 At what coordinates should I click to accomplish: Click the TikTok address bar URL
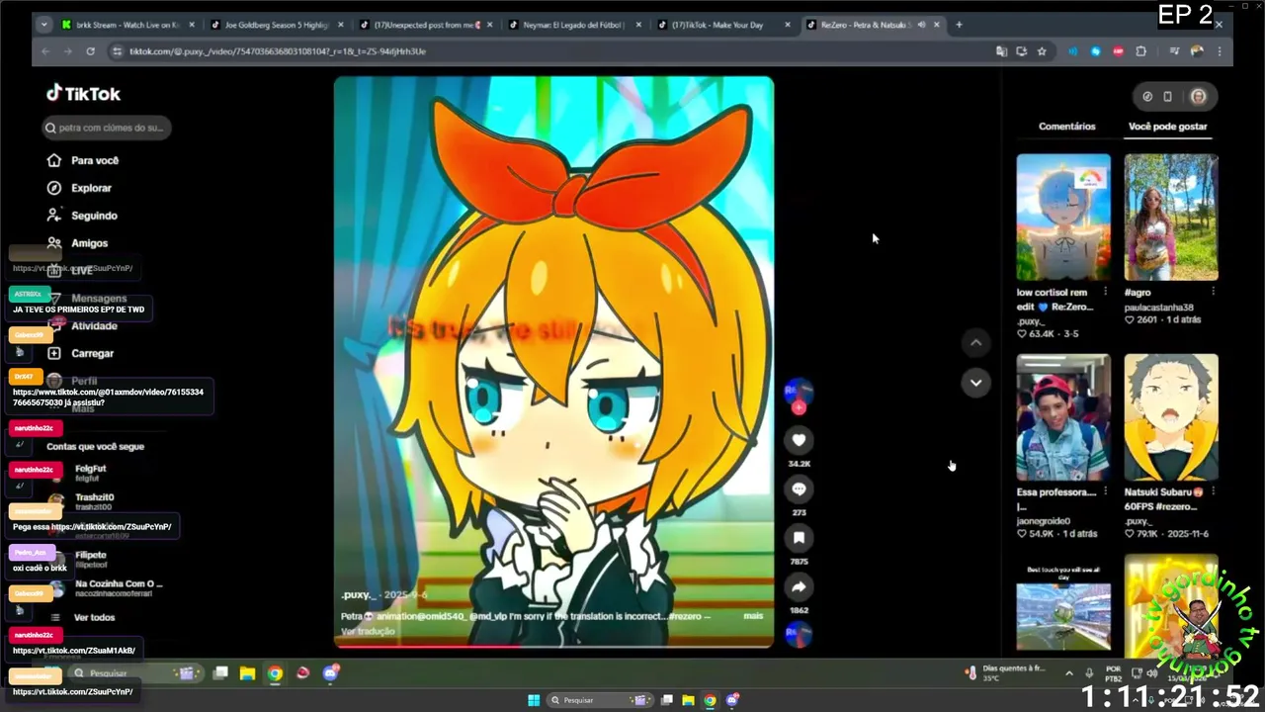(277, 51)
